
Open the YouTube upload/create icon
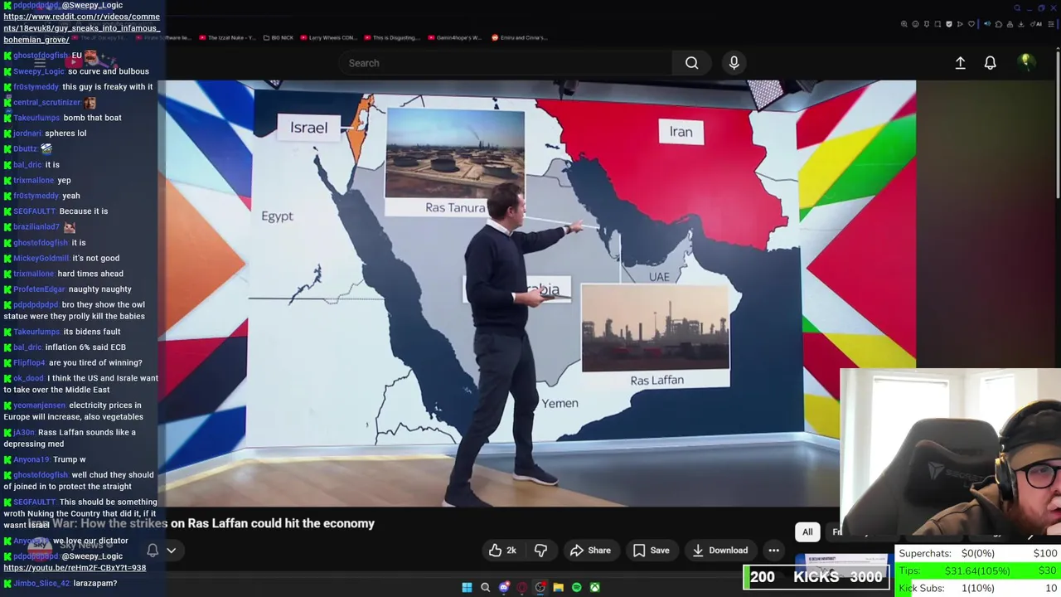tap(960, 63)
